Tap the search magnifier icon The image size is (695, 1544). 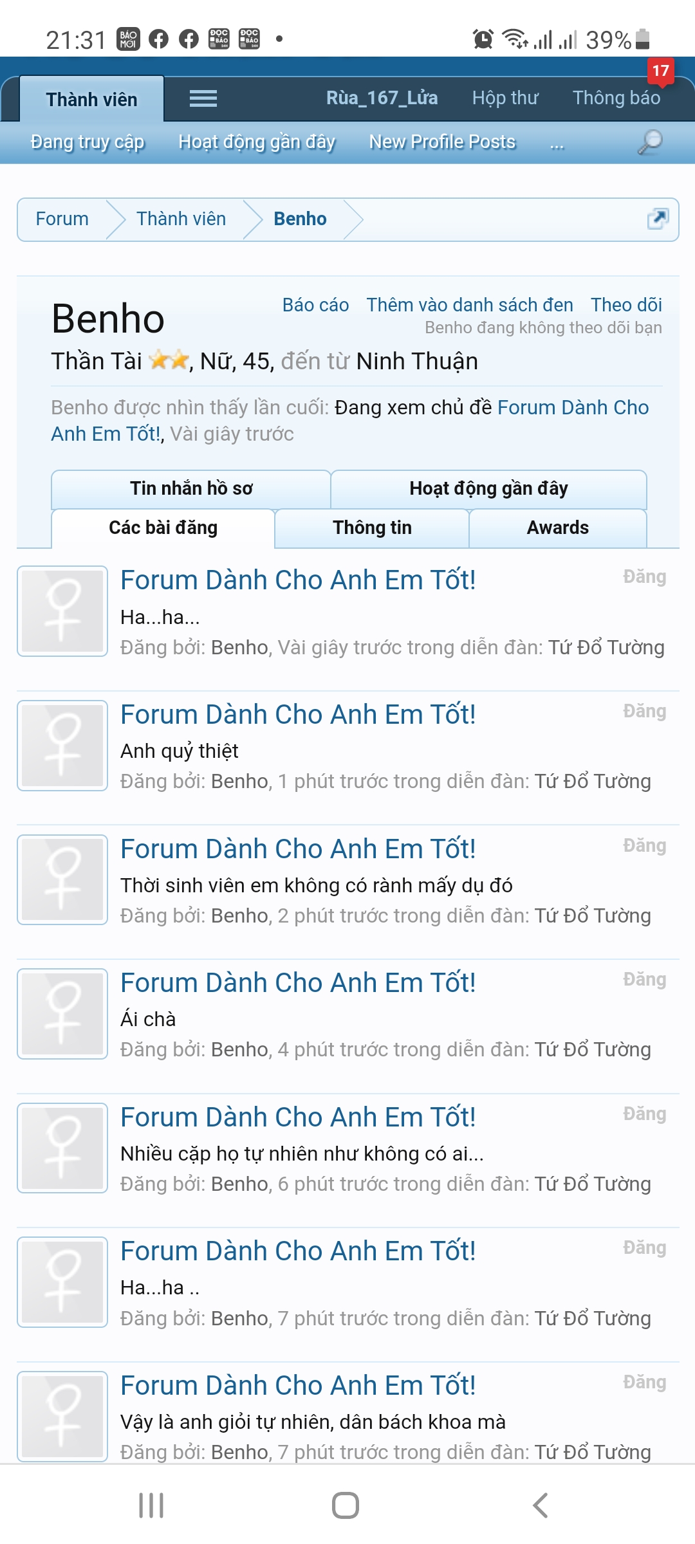point(649,142)
